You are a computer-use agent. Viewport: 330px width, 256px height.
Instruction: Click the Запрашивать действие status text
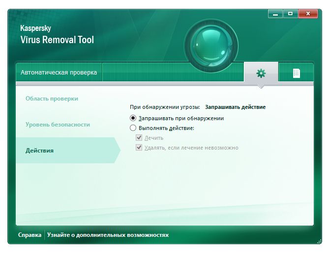coord(235,107)
